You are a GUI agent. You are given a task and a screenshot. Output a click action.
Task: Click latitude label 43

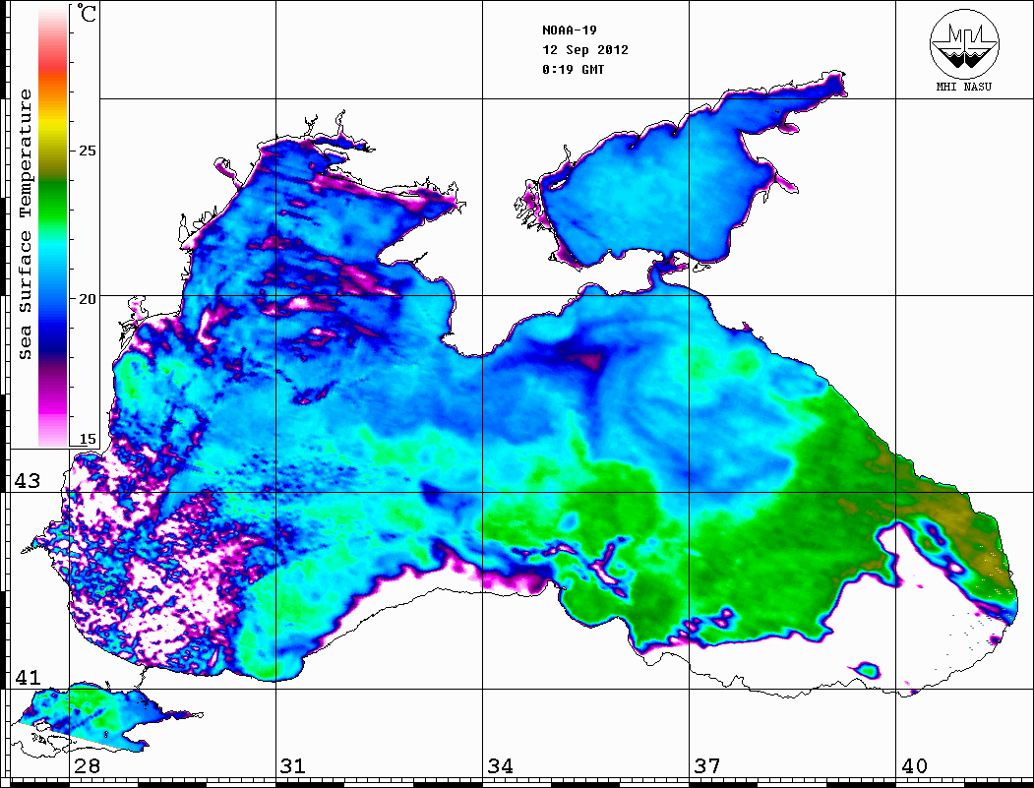point(28,481)
